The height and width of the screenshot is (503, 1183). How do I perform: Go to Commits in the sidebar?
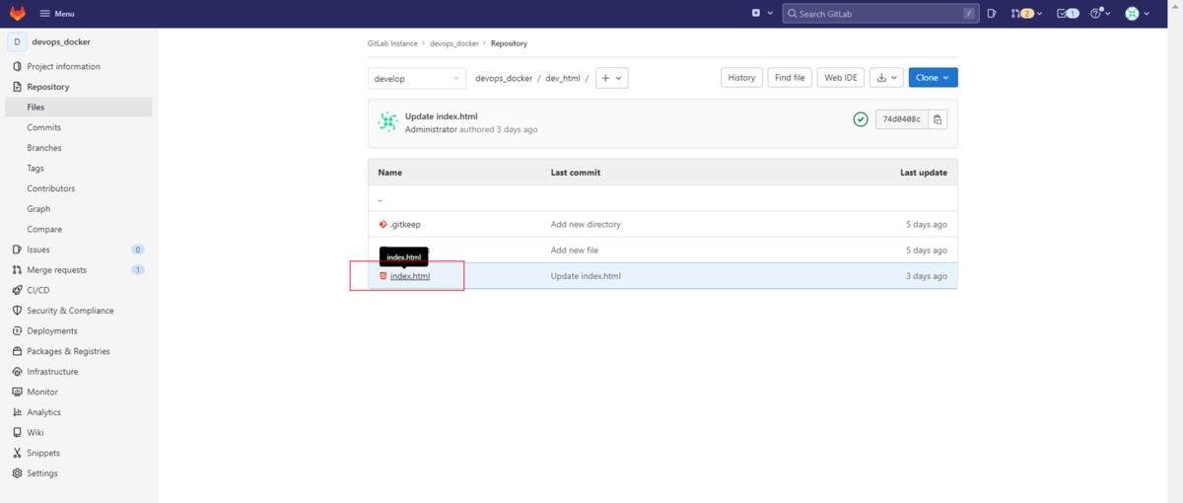44,127
